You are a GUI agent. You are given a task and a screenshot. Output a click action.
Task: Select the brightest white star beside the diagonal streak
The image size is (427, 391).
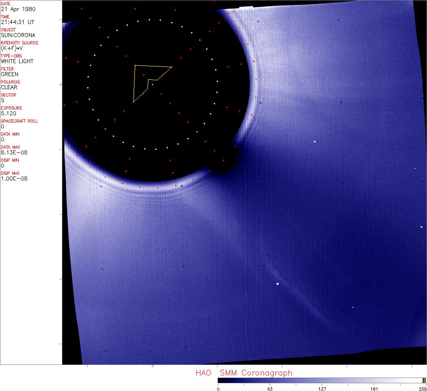(277, 284)
